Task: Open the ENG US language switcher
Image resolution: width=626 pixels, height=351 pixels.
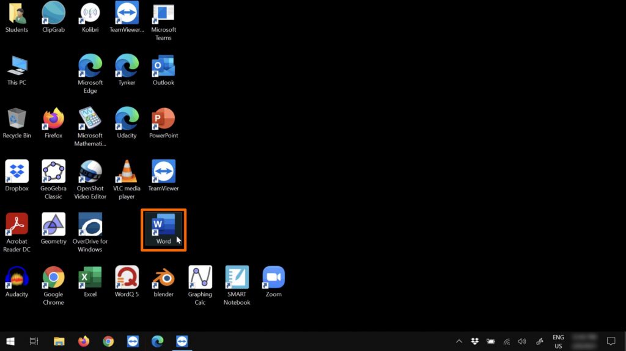Action: tap(558, 341)
